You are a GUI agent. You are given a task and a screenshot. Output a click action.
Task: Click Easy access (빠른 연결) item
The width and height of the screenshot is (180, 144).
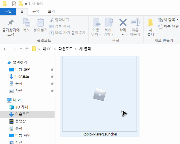point(168,26)
